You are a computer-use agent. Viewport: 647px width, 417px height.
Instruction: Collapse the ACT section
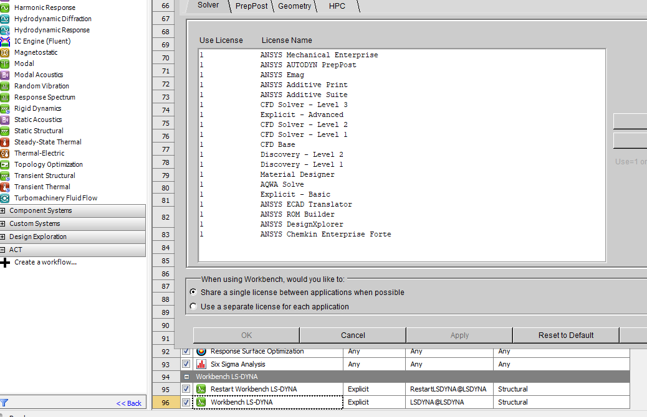2,250
